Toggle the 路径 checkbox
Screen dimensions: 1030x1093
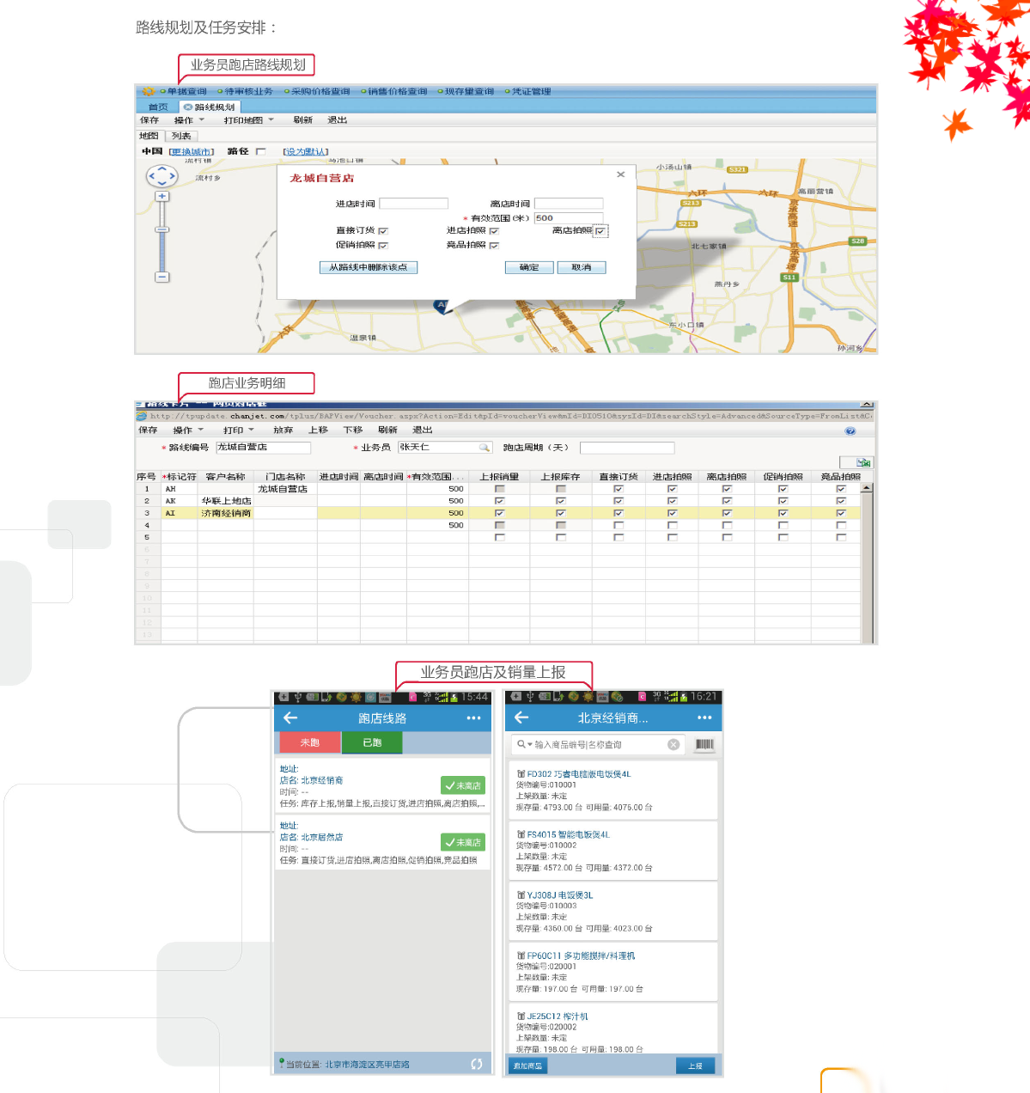pyautogui.click(x=261, y=152)
